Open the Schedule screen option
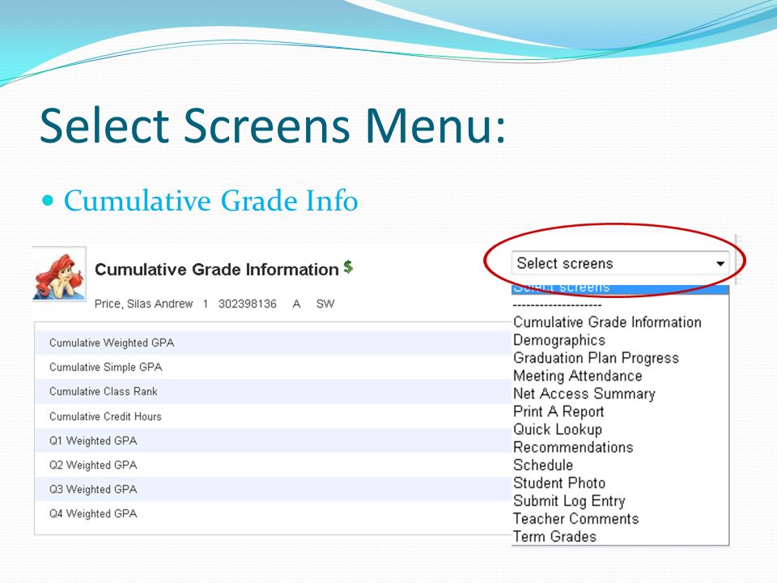The image size is (777, 583). click(543, 465)
